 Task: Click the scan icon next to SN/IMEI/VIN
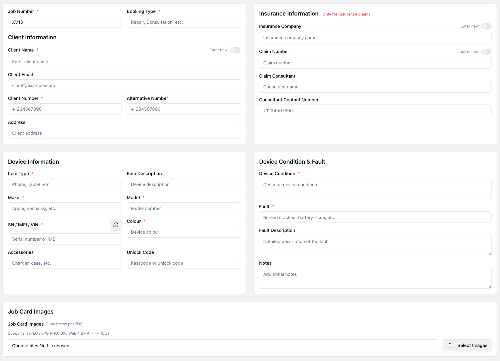click(x=116, y=225)
